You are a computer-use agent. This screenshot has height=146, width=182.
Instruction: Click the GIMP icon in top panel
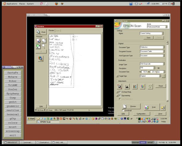(62, 4)
